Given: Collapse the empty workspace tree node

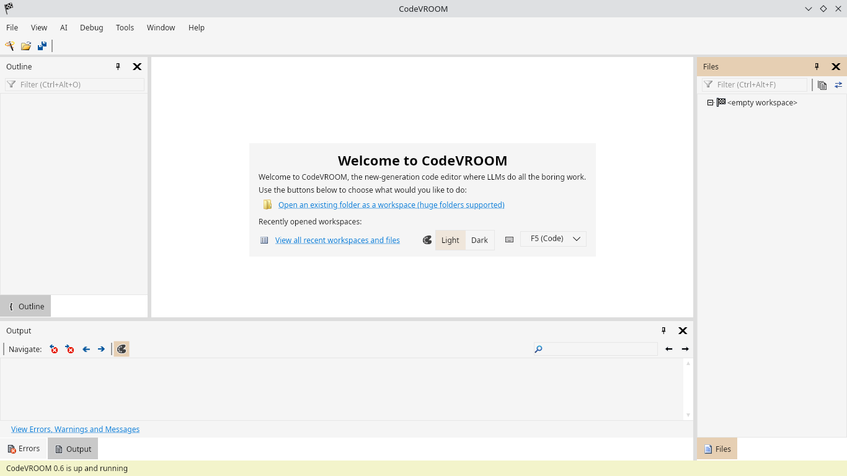Looking at the screenshot, I should [711, 103].
